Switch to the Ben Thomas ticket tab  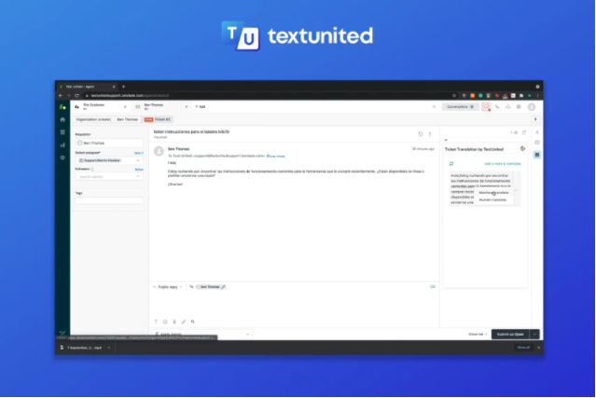[162, 106]
